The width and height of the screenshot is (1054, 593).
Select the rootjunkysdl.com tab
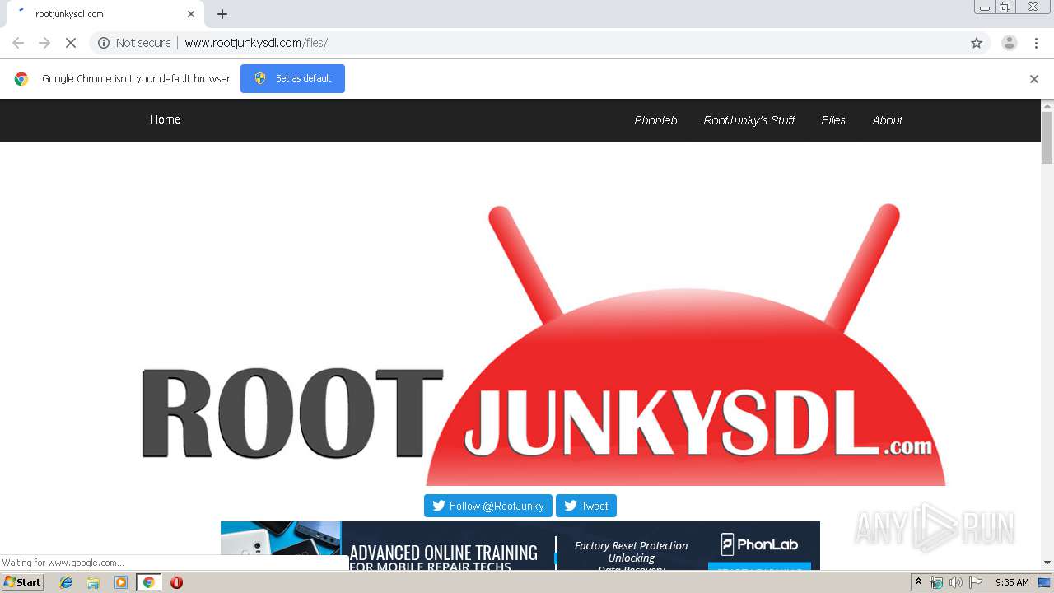click(105, 14)
